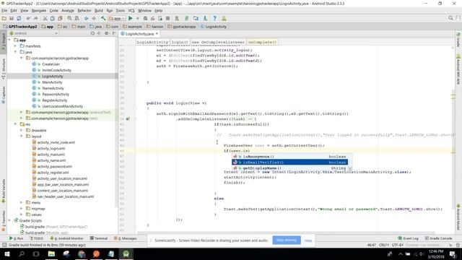Open the app run configuration dropdown

click(x=117, y=18)
